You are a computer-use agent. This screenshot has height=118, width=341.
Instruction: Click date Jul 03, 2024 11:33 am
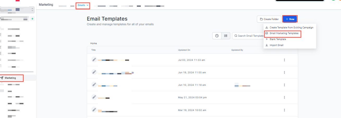(192, 60)
